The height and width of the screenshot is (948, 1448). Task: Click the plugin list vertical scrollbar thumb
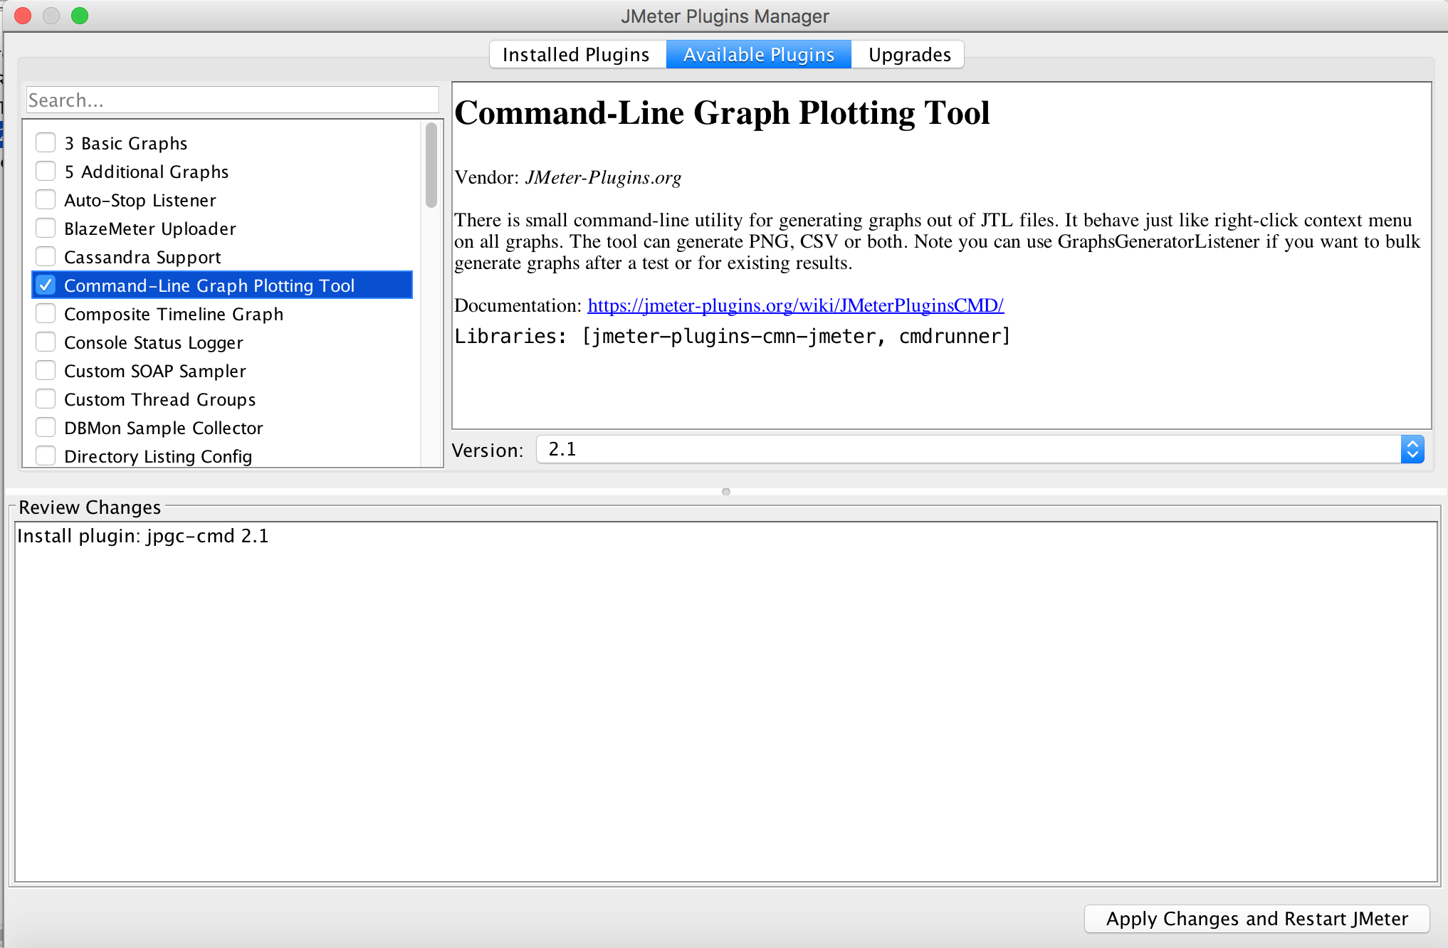[431, 165]
